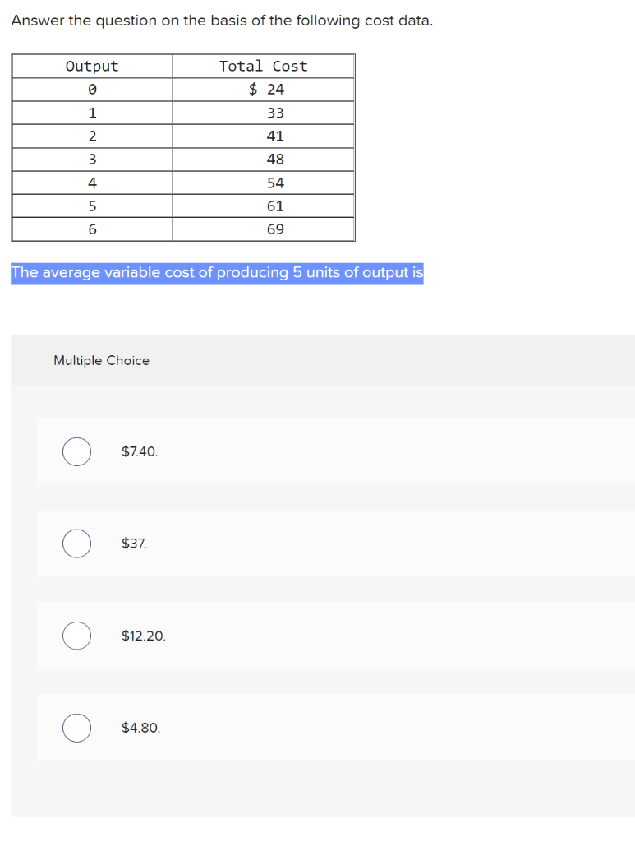Select the $7.40 answer radio button
Screen dimensions: 635x842
click(76, 451)
